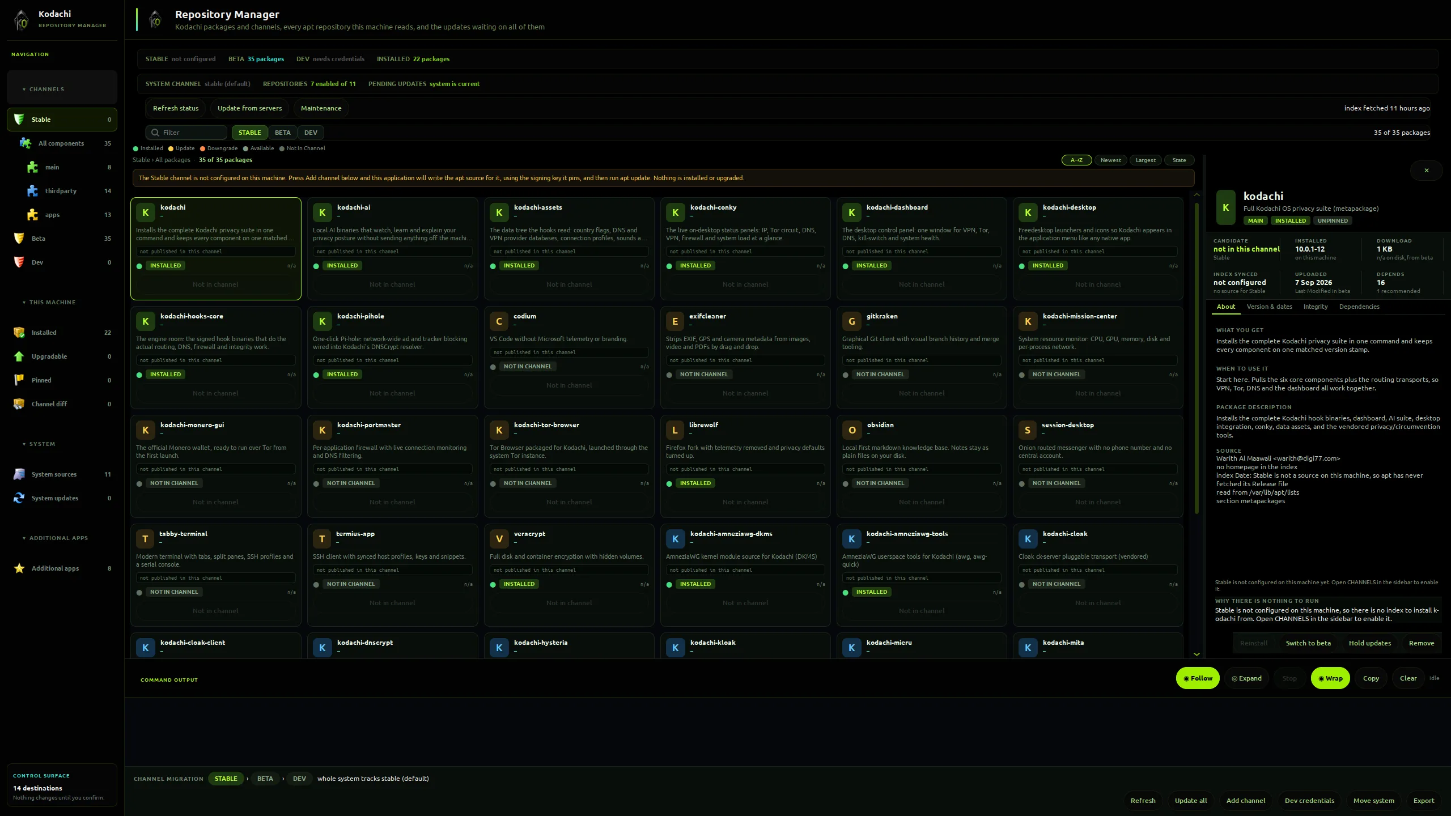Open the Dependencies tab
This screenshot has height=816, width=1451.
tap(1359, 307)
